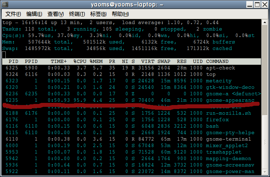Click the terminal cursor block
The width and height of the screenshot is (270, 177).
(4, 55)
